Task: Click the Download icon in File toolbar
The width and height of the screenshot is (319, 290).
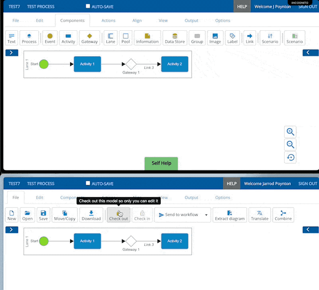Action: pyautogui.click(x=91, y=215)
